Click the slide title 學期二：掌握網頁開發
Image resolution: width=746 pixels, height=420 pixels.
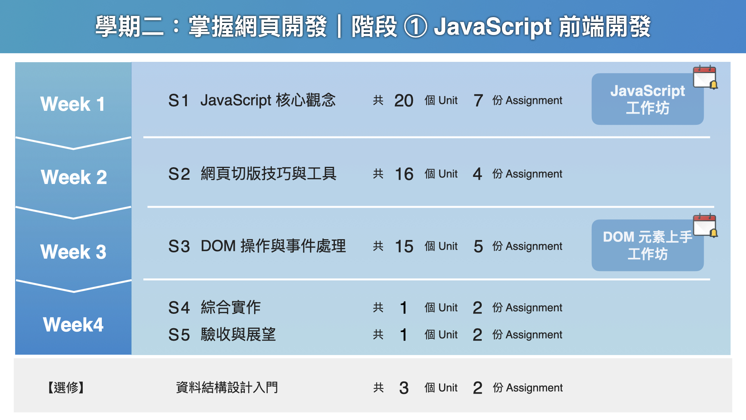[x=211, y=26]
